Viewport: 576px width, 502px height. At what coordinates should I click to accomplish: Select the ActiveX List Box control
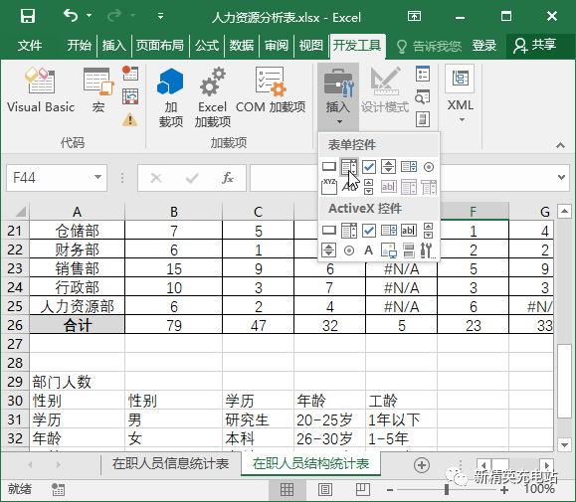point(389,231)
